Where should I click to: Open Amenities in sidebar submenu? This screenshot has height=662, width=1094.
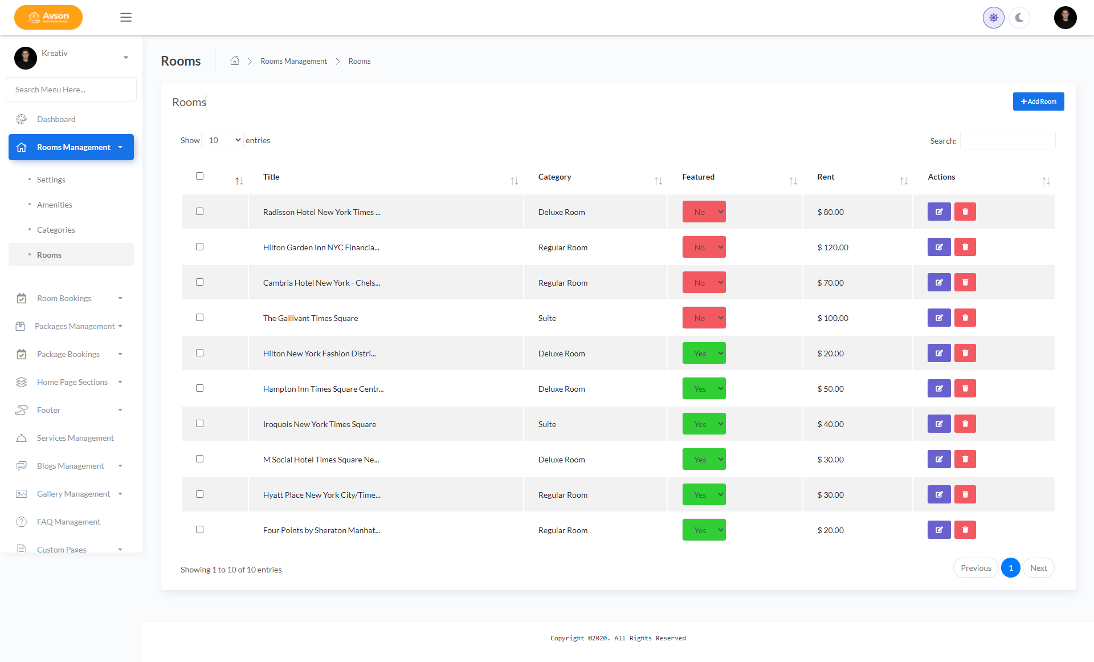54,205
